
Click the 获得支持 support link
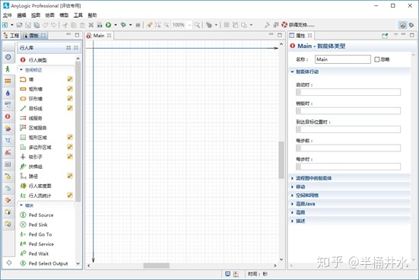pos(298,25)
